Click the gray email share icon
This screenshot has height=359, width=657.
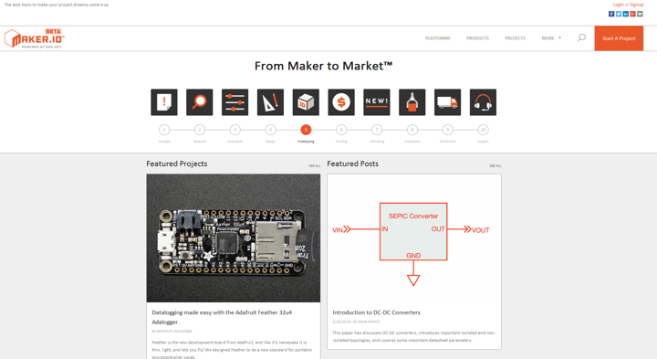click(640, 14)
